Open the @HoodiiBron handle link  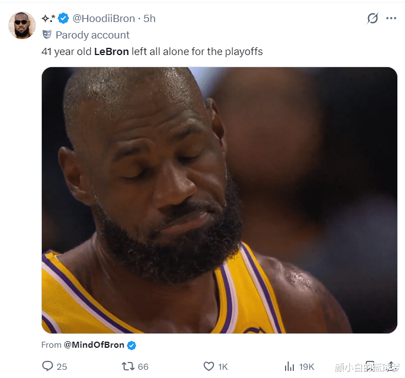[x=104, y=19]
